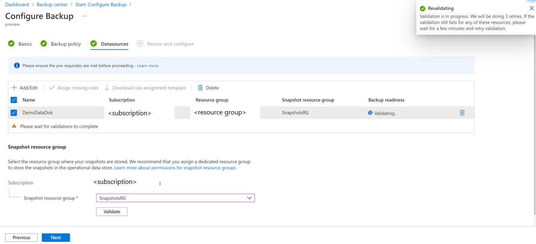Open the Review and configure tab
The width and height of the screenshot is (536, 244).
click(x=170, y=44)
